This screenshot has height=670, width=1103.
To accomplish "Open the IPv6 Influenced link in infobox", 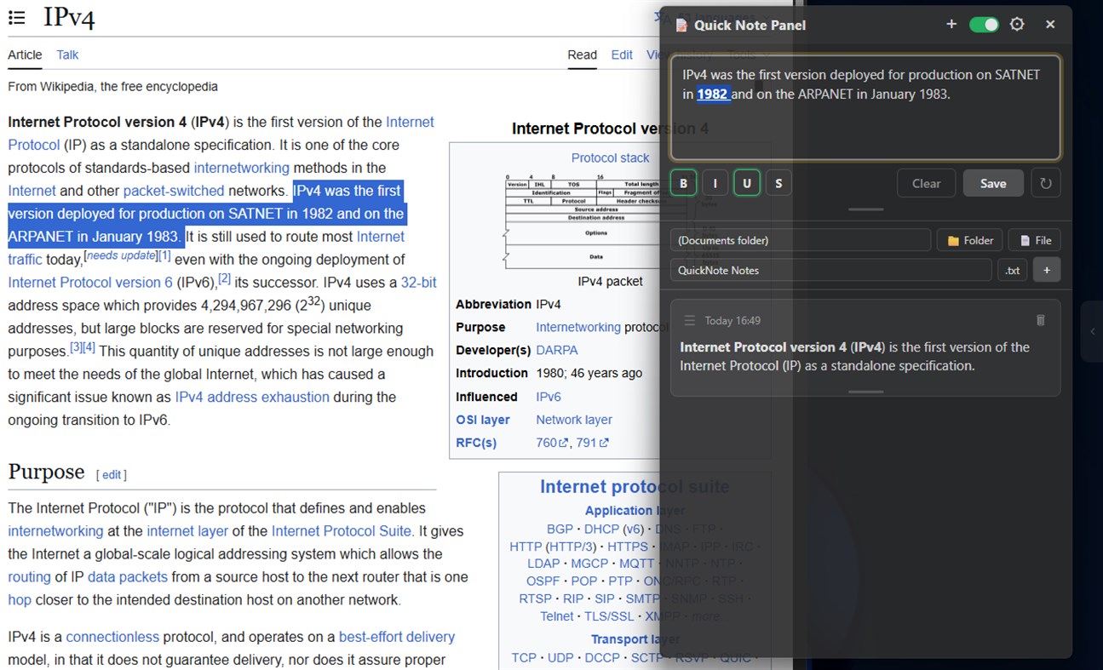I will (549, 397).
